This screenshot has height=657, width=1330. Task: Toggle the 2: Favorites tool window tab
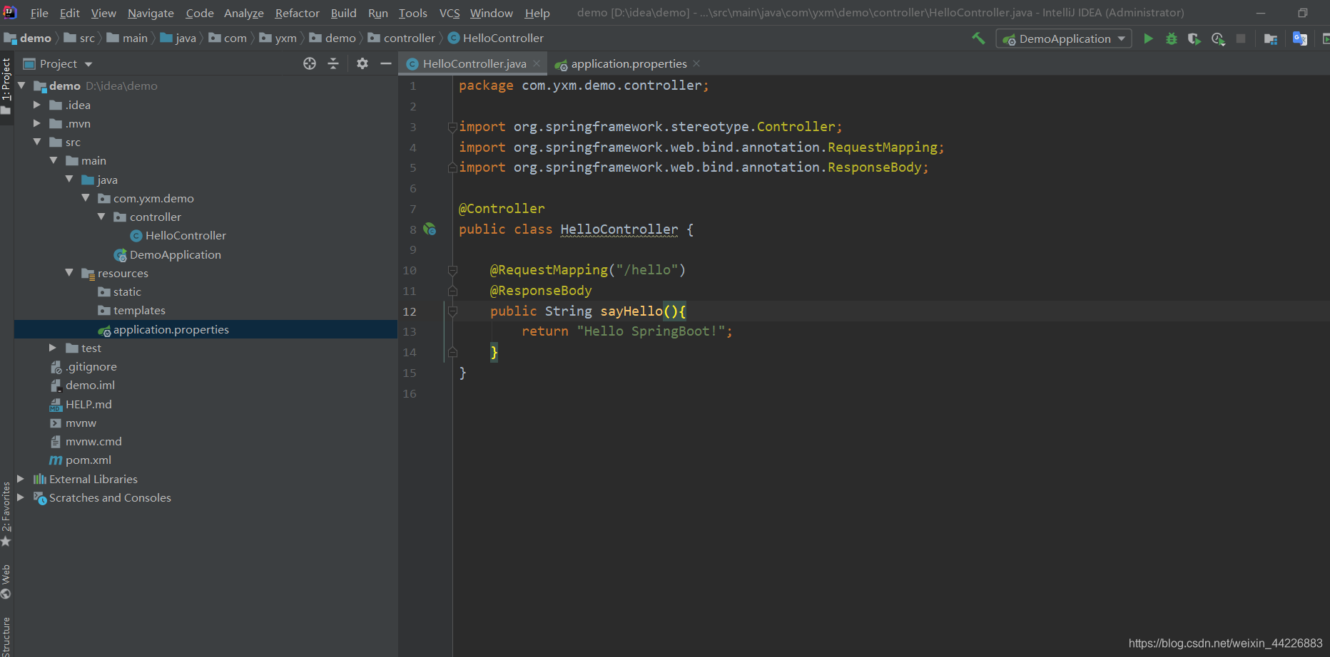(6, 513)
